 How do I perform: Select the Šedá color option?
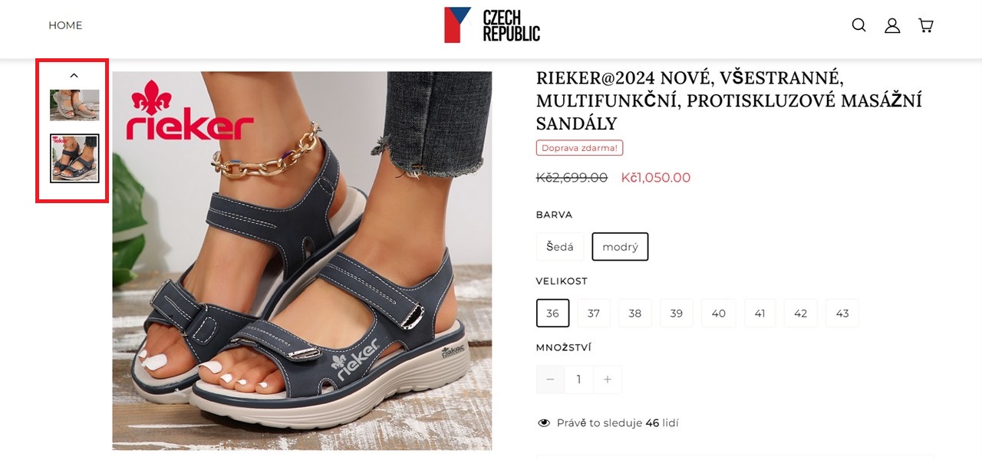coord(560,247)
